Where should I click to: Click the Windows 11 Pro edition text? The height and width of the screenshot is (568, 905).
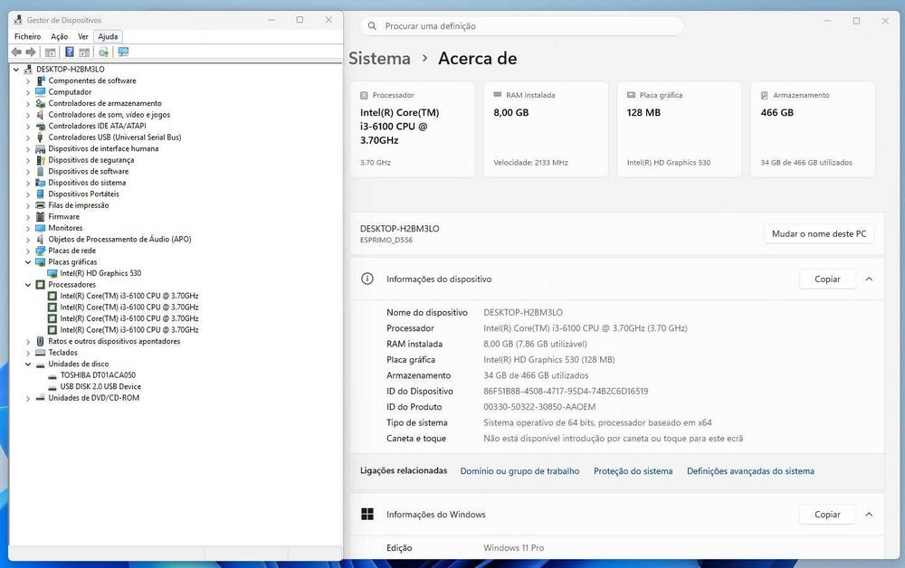(514, 548)
